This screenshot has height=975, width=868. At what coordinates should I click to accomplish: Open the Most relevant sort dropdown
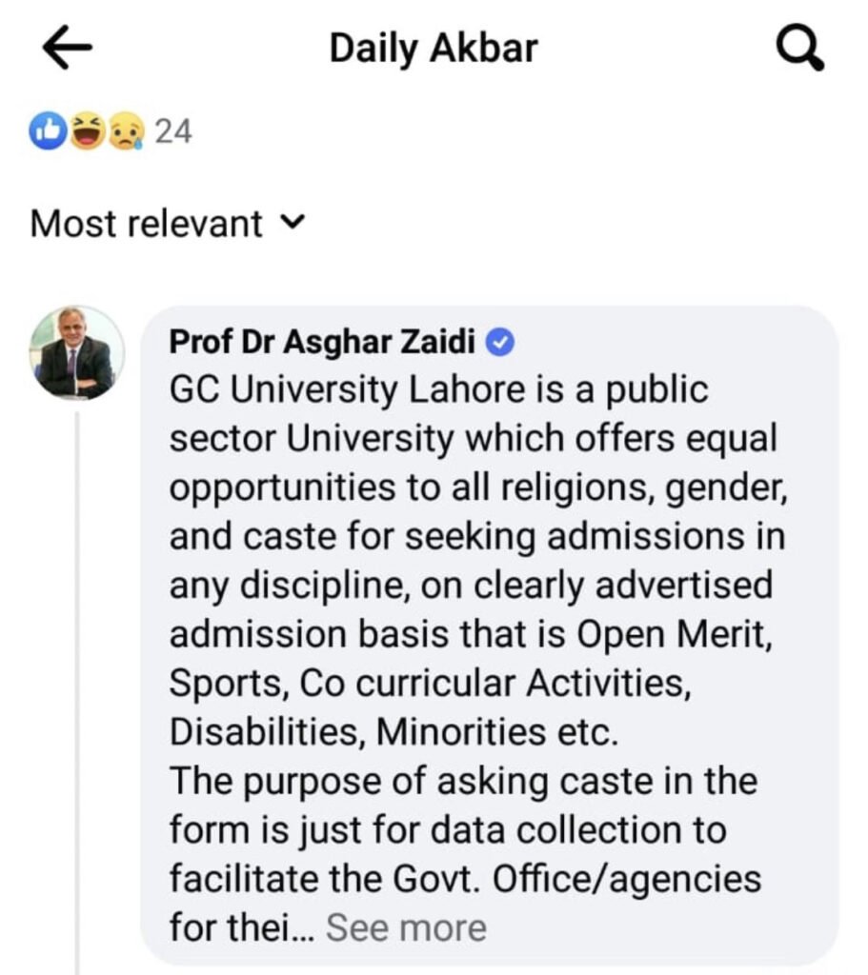[x=147, y=224]
